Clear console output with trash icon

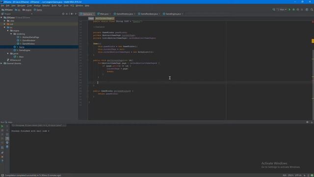click(7, 147)
